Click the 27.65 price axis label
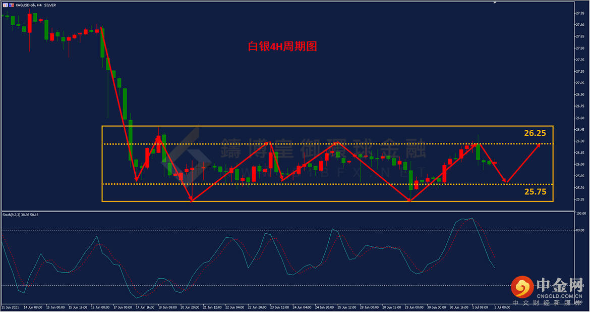The width and height of the screenshot is (590, 312). click(x=580, y=36)
